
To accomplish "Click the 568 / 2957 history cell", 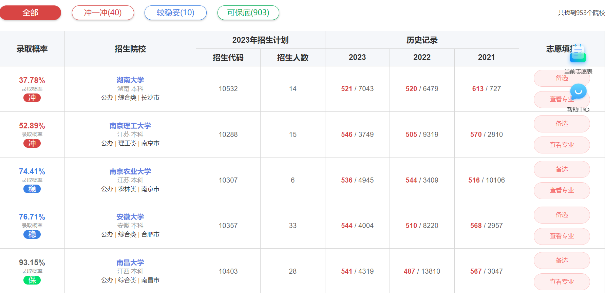I will coord(486,226).
